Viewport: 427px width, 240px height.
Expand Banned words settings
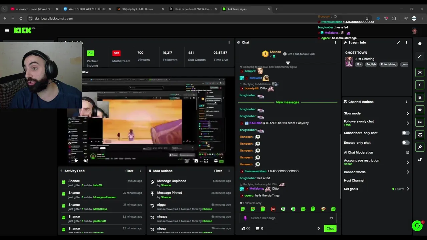point(408,172)
